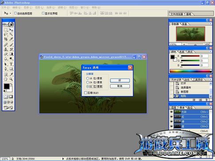The width and height of the screenshot is (215, 161).
Task: Select the Path Selection tool
Action: (6, 64)
